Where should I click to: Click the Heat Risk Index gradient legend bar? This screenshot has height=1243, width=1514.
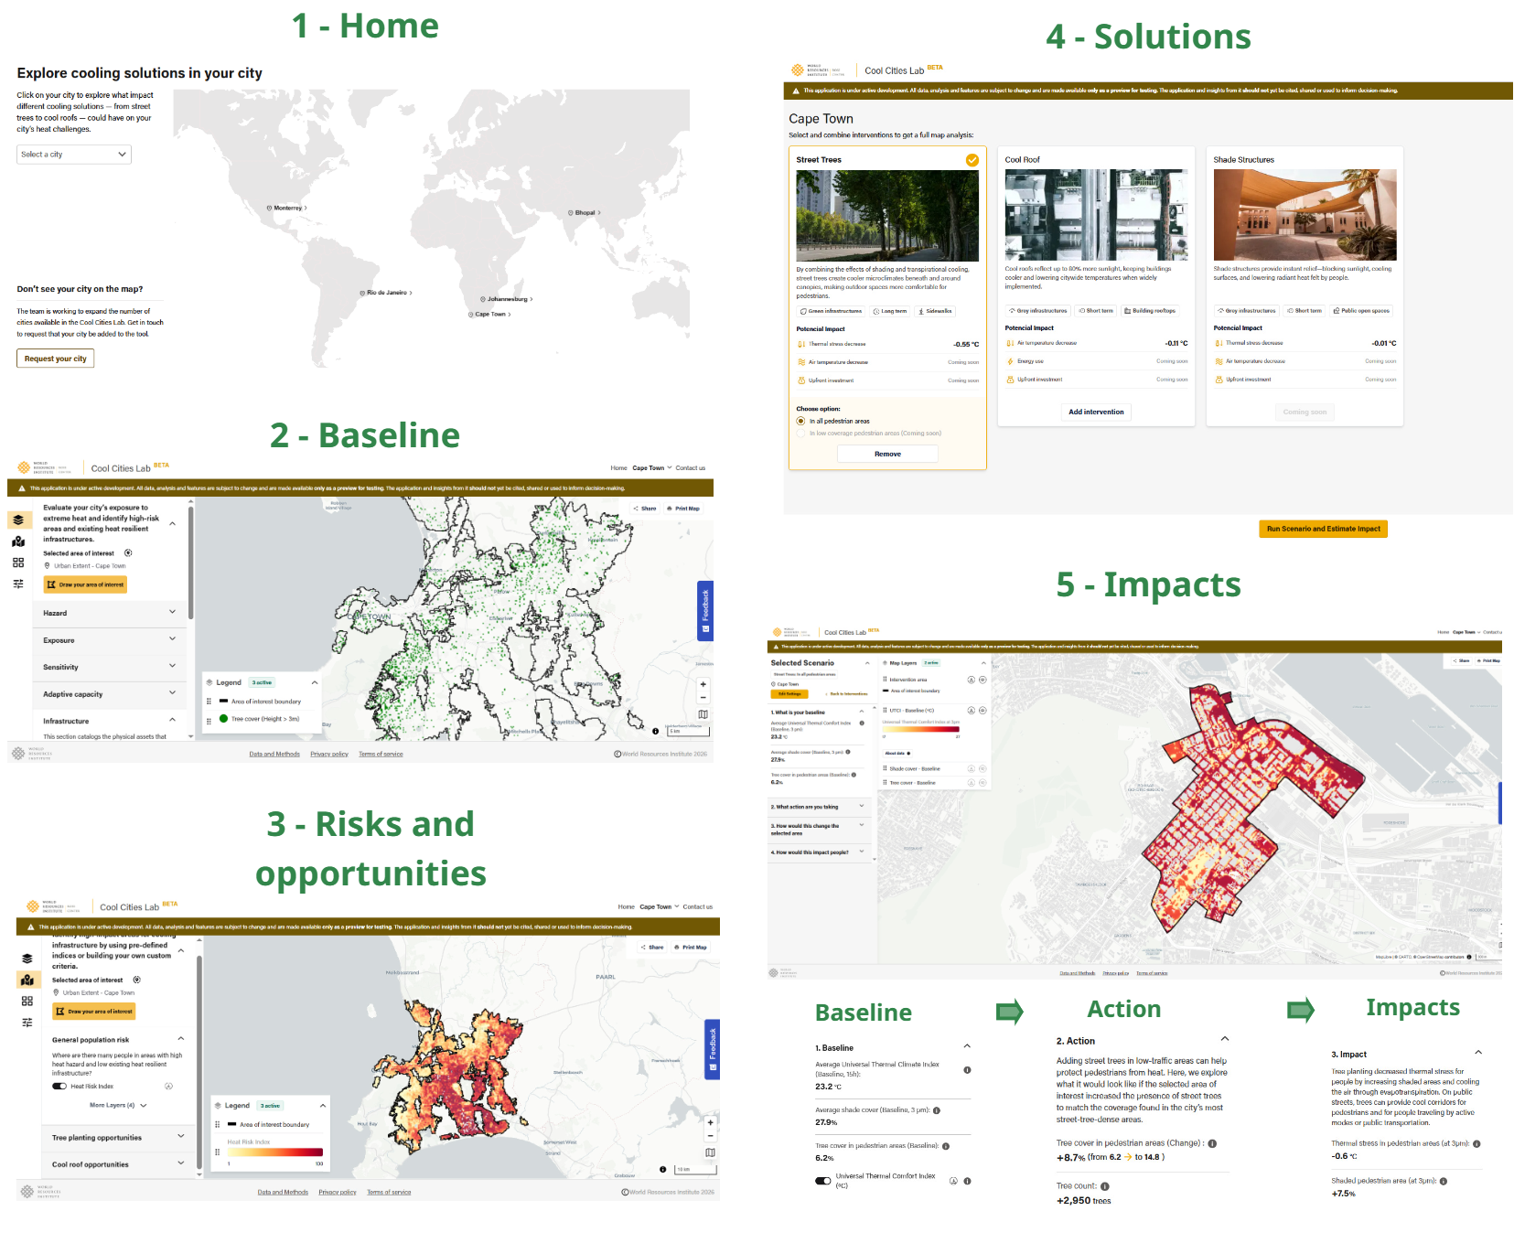click(x=274, y=1152)
